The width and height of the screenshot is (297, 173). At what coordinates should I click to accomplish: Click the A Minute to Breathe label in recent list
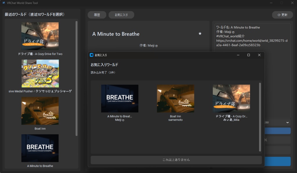(40, 166)
